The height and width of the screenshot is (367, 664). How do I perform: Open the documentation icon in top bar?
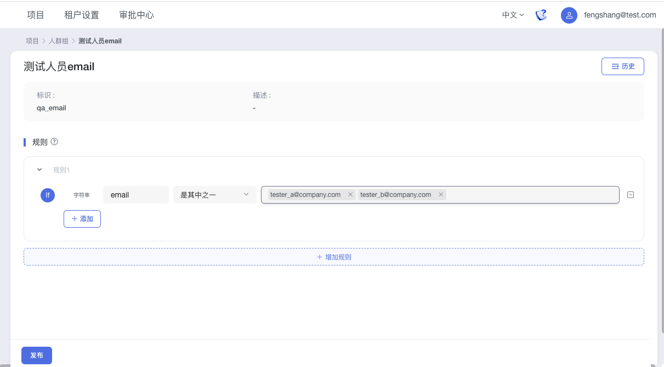541,15
